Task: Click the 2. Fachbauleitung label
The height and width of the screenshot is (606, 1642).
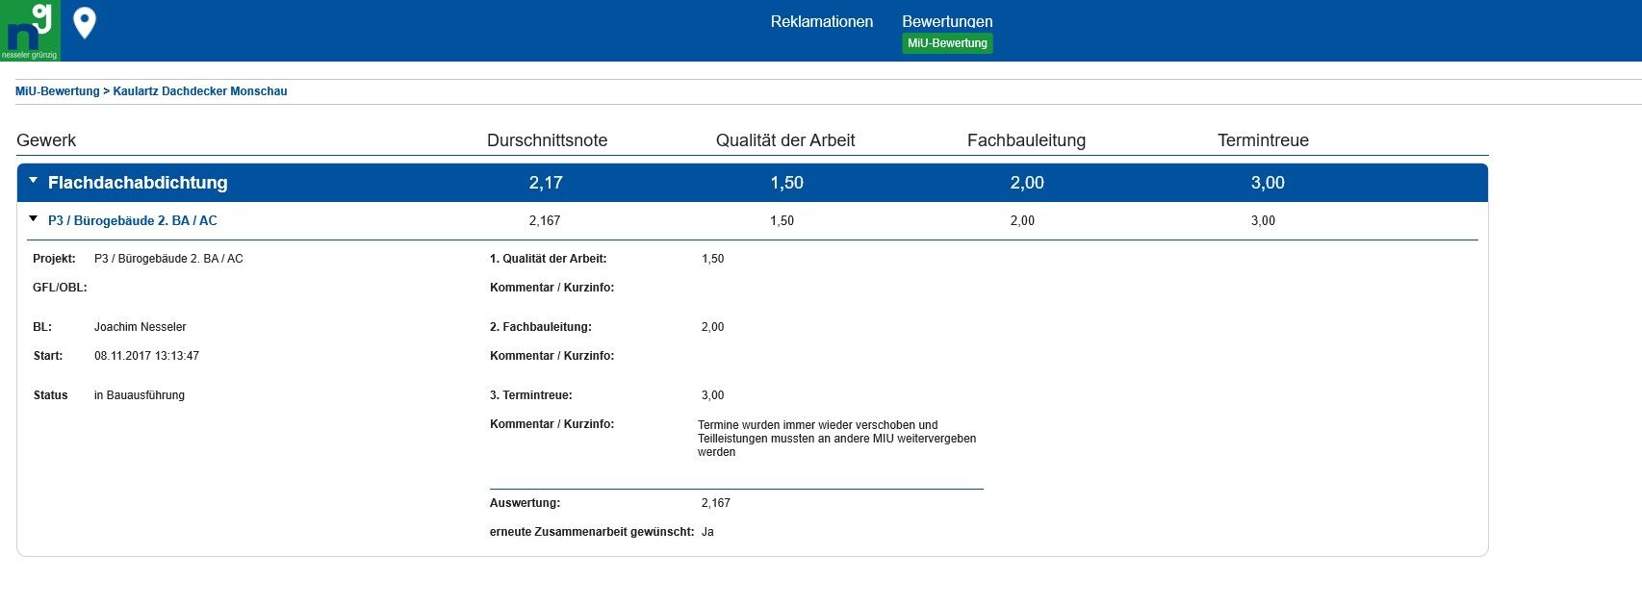Action: tap(541, 327)
